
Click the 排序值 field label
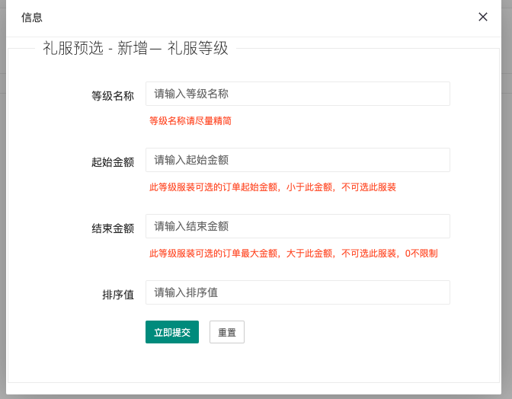118,295
